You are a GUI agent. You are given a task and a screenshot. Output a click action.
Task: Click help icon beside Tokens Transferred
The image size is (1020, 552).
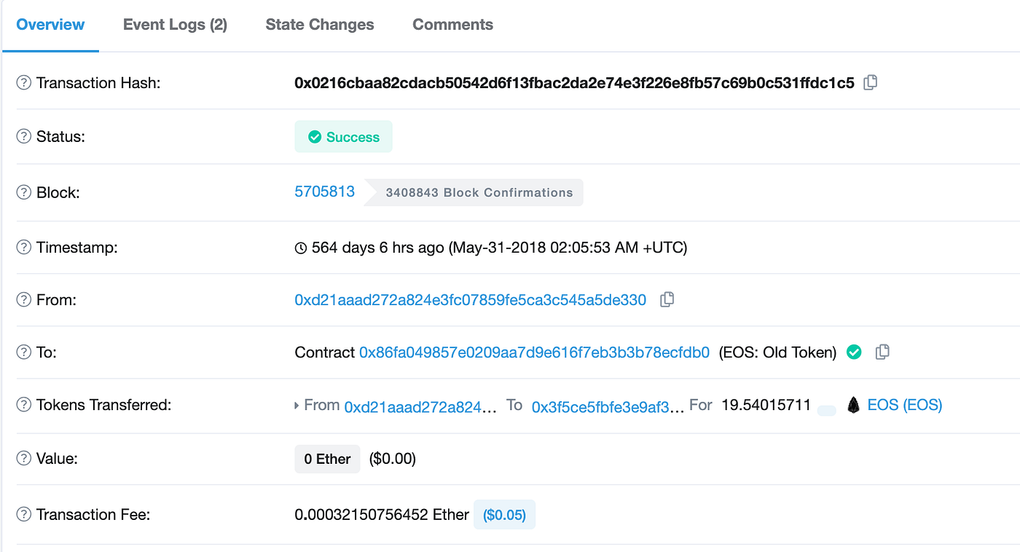click(24, 405)
